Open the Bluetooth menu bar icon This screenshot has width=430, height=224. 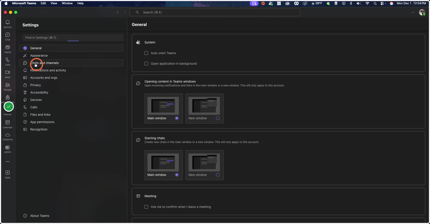[351, 3]
